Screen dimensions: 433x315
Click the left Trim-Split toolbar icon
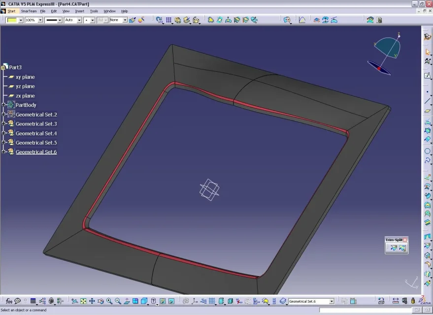(x=393, y=248)
